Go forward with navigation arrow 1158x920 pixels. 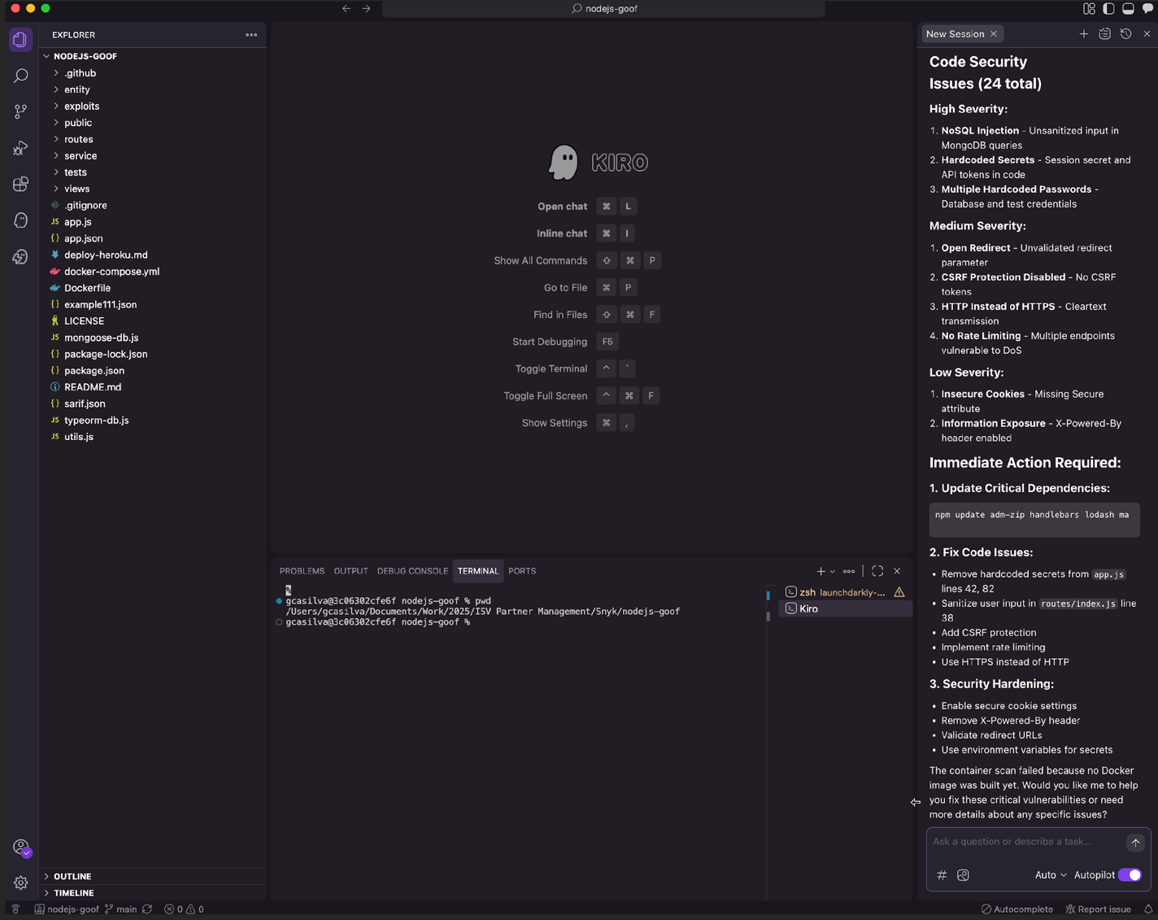pyautogui.click(x=366, y=9)
